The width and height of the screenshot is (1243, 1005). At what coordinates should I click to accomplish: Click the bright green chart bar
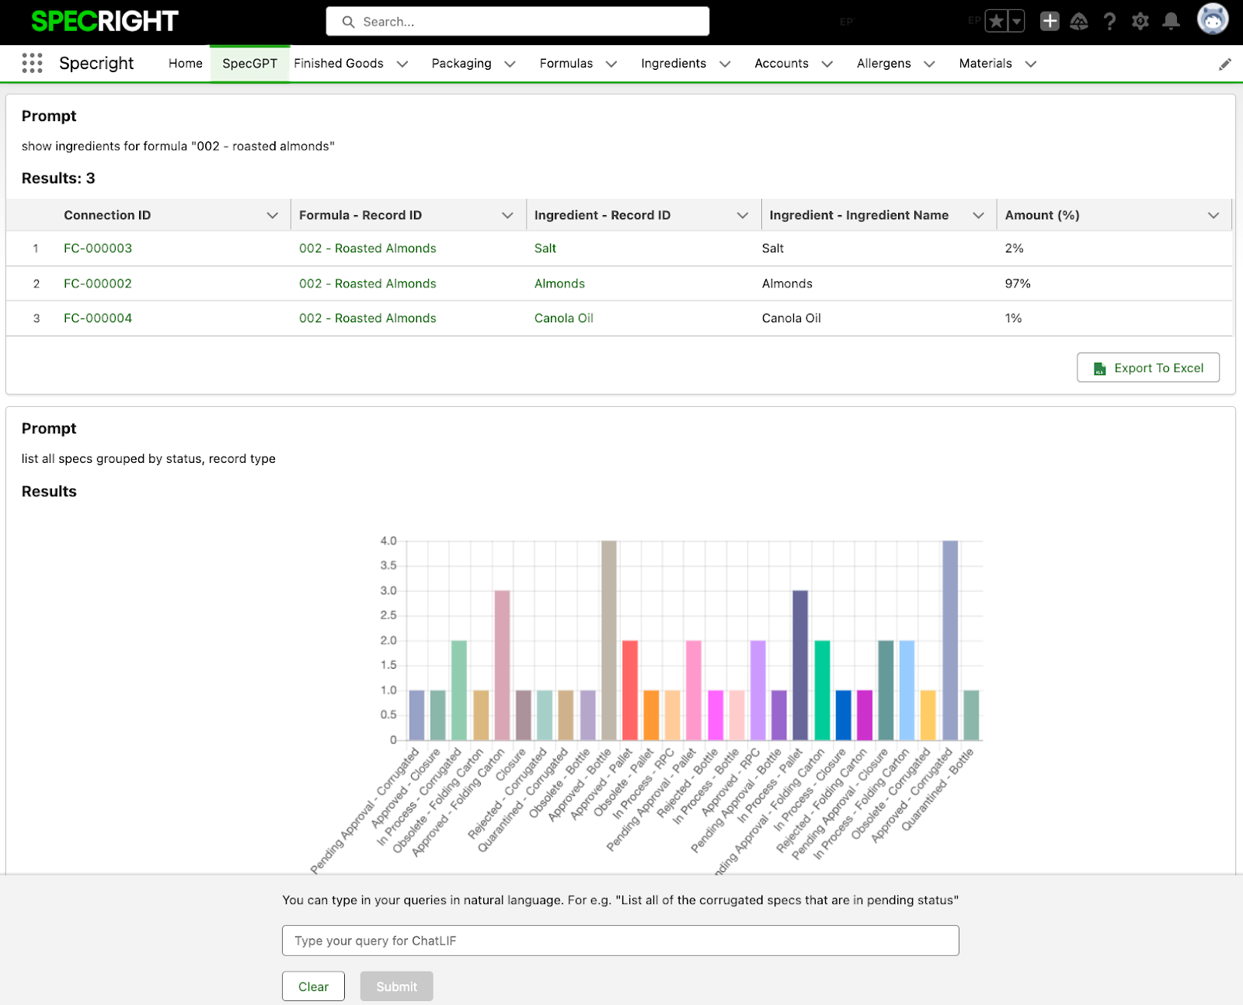[822, 690]
